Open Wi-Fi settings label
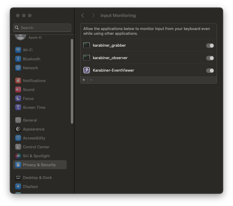233x206 pixels. (x=28, y=50)
